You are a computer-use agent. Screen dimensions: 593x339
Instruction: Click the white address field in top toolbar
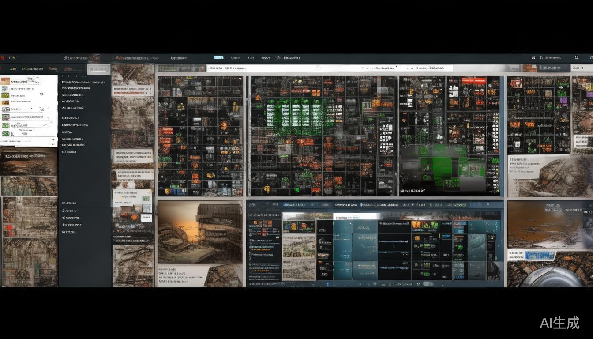329,68
